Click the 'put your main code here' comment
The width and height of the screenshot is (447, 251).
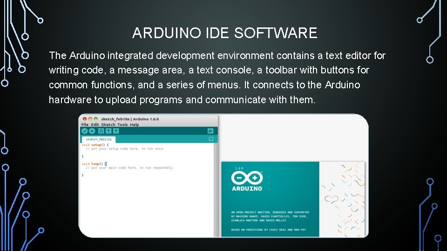click(130, 168)
